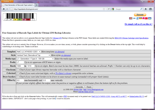The image size is (155, 110).
Task: Click the page icon in the address bar
Action: (12, 9)
